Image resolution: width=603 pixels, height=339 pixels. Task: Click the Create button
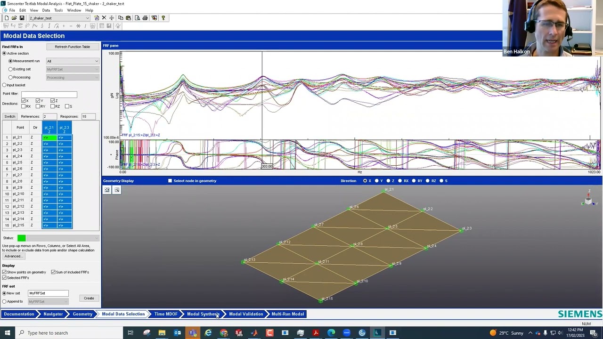click(89, 298)
